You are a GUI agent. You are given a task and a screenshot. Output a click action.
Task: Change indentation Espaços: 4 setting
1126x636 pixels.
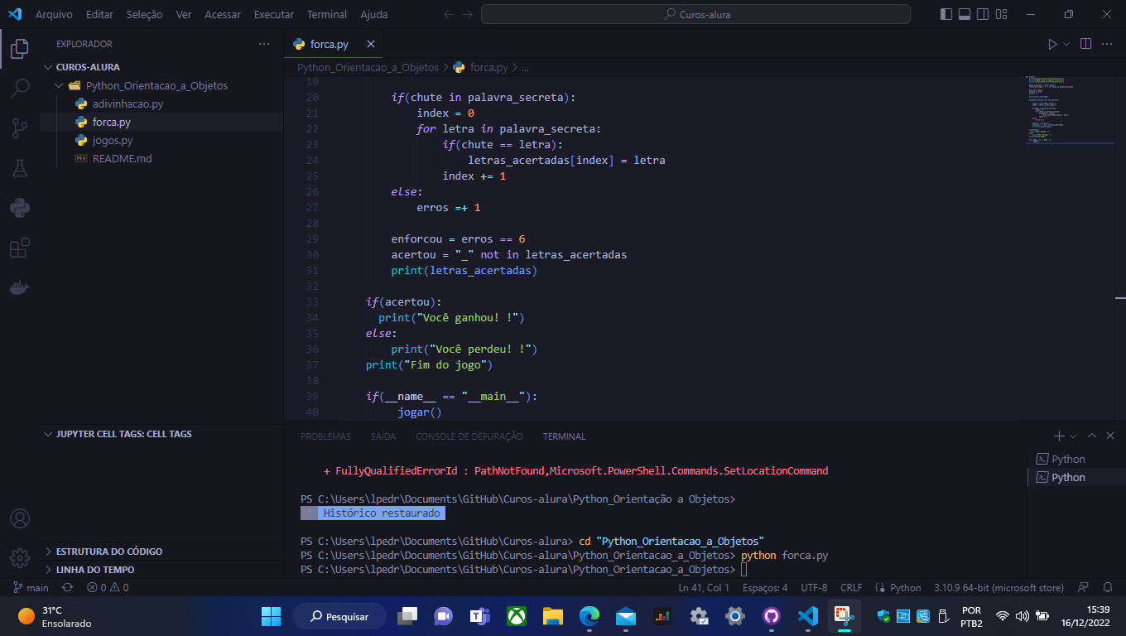tap(765, 587)
